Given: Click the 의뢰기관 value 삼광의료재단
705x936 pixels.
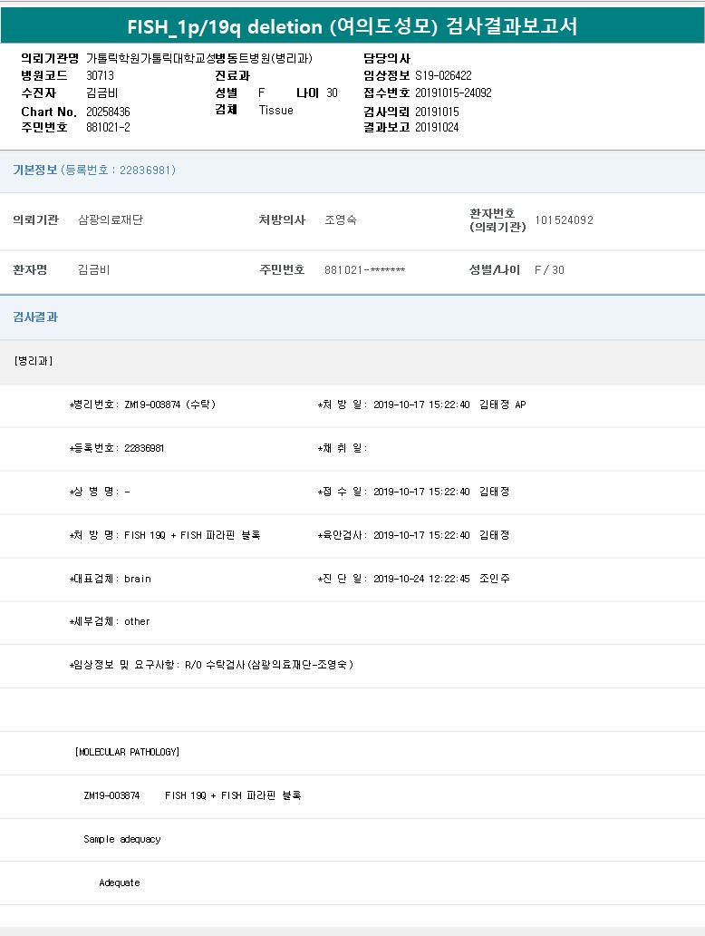Looking at the screenshot, I should click(111, 220).
